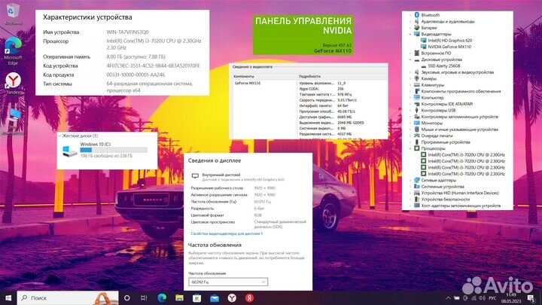The height and width of the screenshot is (305, 542).
Task: Click the 8,00 ГБ RAM value
Action: click(x=135, y=56)
